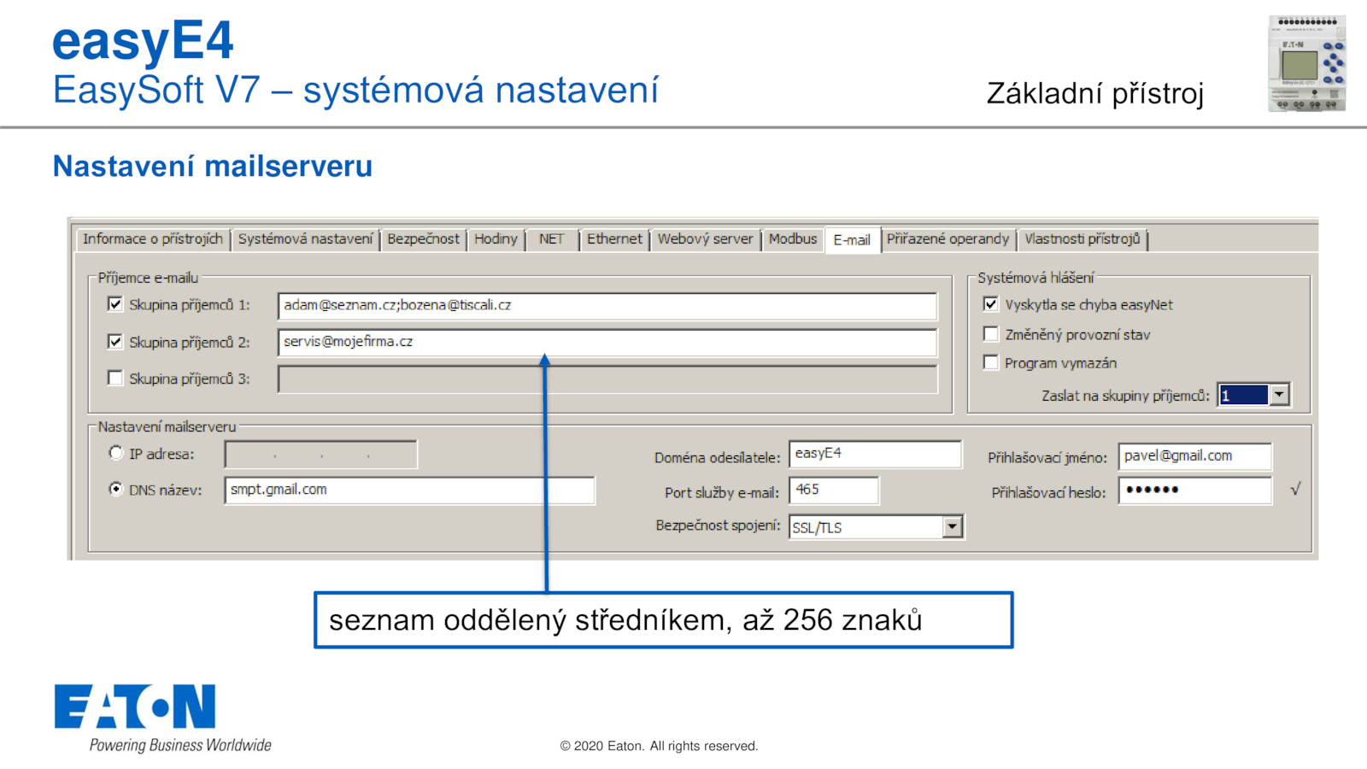Click the empty recipient group 3 field
Screen dimensions: 1367x769
tap(607, 379)
